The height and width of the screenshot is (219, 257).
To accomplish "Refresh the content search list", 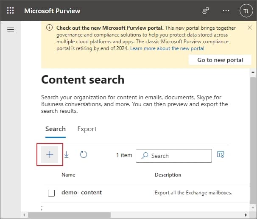I will tap(84, 154).
